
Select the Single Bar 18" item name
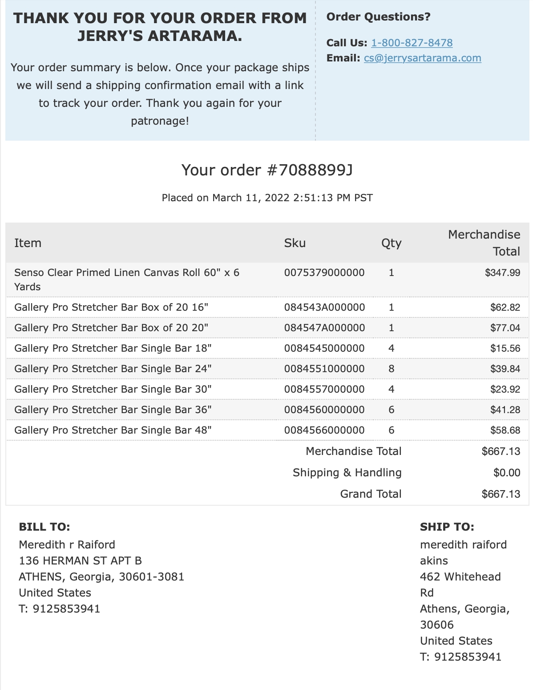[x=113, y=348]
